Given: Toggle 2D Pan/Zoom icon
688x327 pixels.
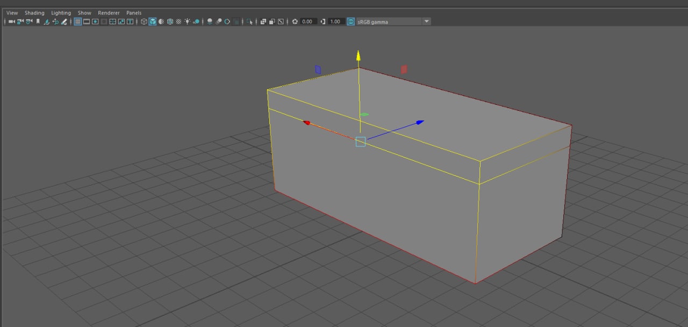Looking at the screenshot, I should tap(55, 22).
